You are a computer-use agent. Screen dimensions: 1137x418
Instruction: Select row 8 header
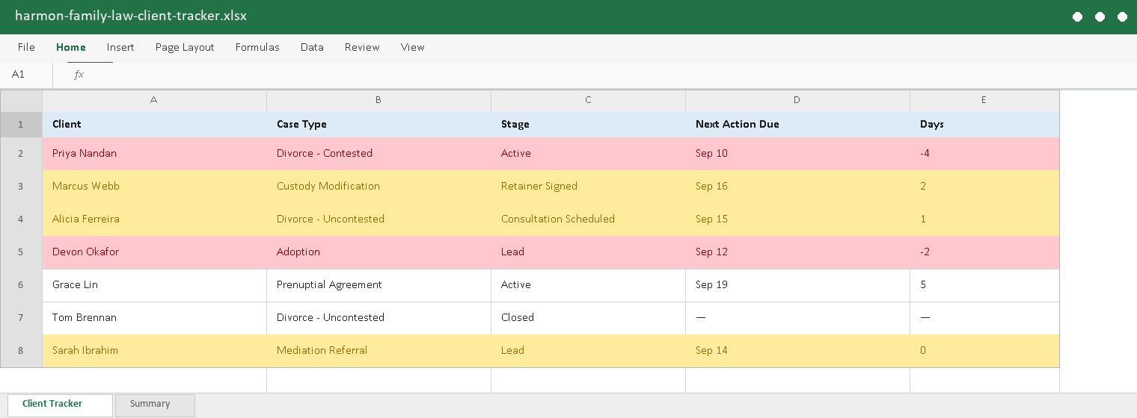(x=21, y=351)
